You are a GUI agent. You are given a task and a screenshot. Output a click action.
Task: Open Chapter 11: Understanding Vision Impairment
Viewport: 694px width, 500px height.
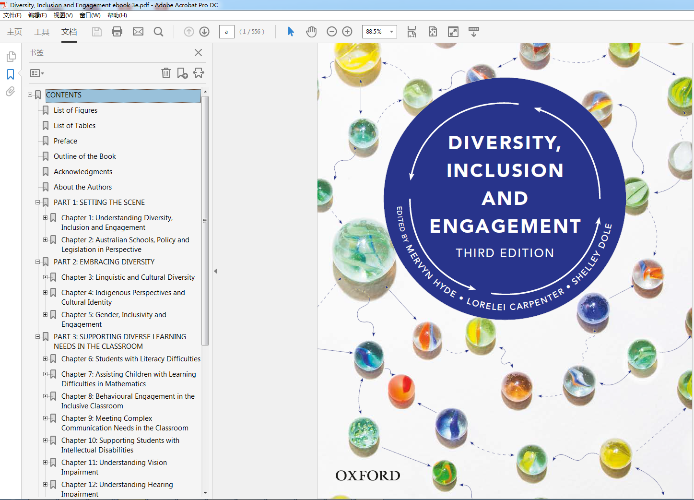pyautogui.click(x=114, y=467)
